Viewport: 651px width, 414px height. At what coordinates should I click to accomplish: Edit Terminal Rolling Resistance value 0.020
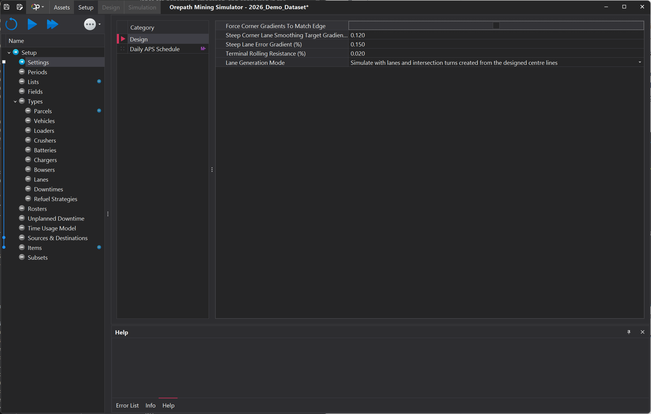tap(496, 54)
